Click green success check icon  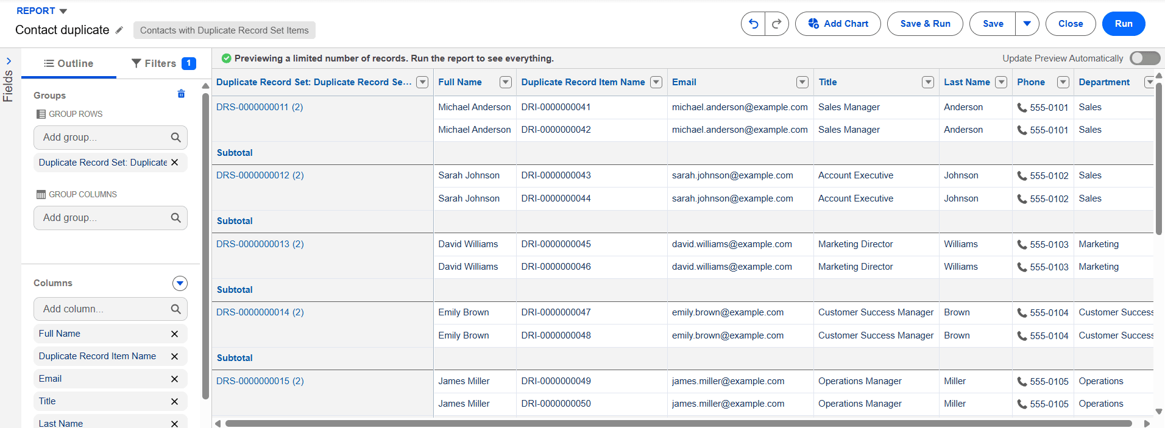pos(227,58)
